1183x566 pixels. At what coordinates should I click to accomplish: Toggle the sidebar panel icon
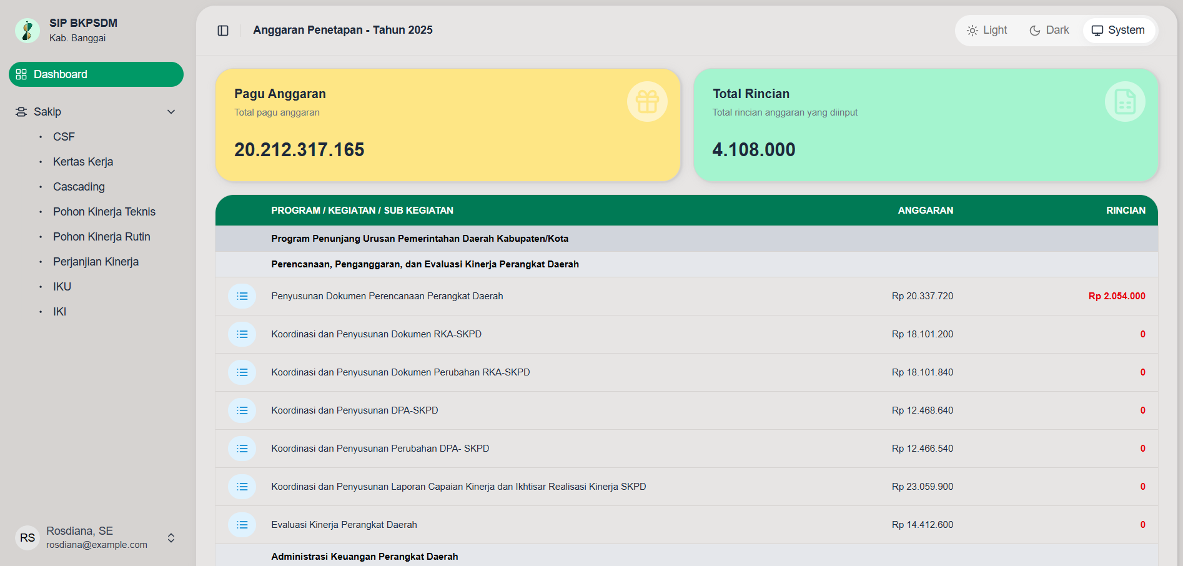tap(223, 31)
